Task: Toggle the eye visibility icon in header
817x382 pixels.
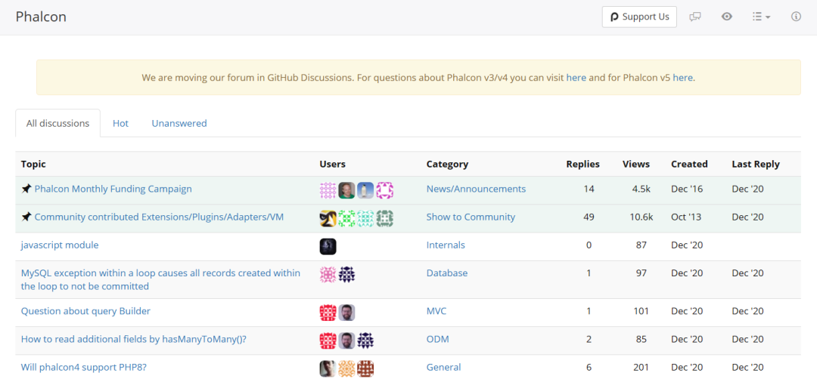Action: pos(727,17)
